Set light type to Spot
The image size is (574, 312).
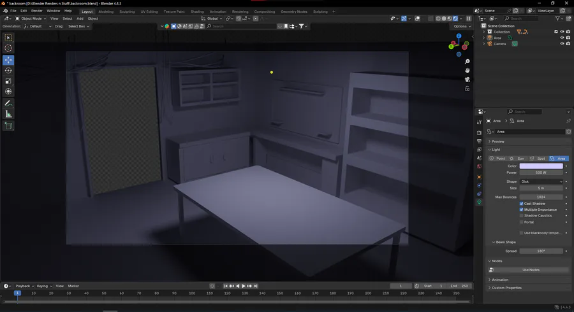pos(538,159)
